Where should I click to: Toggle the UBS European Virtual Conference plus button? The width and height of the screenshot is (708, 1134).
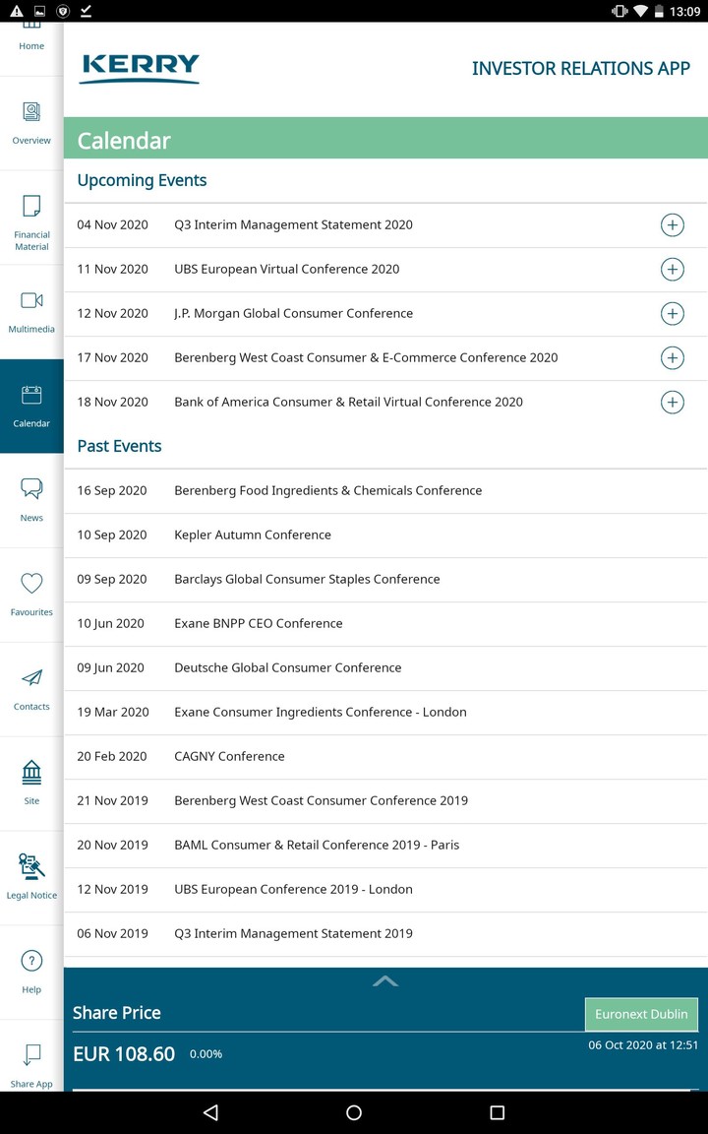(673, 269)
